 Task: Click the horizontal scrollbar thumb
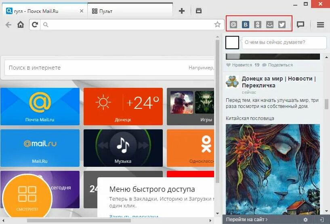(x=79, y=221)
